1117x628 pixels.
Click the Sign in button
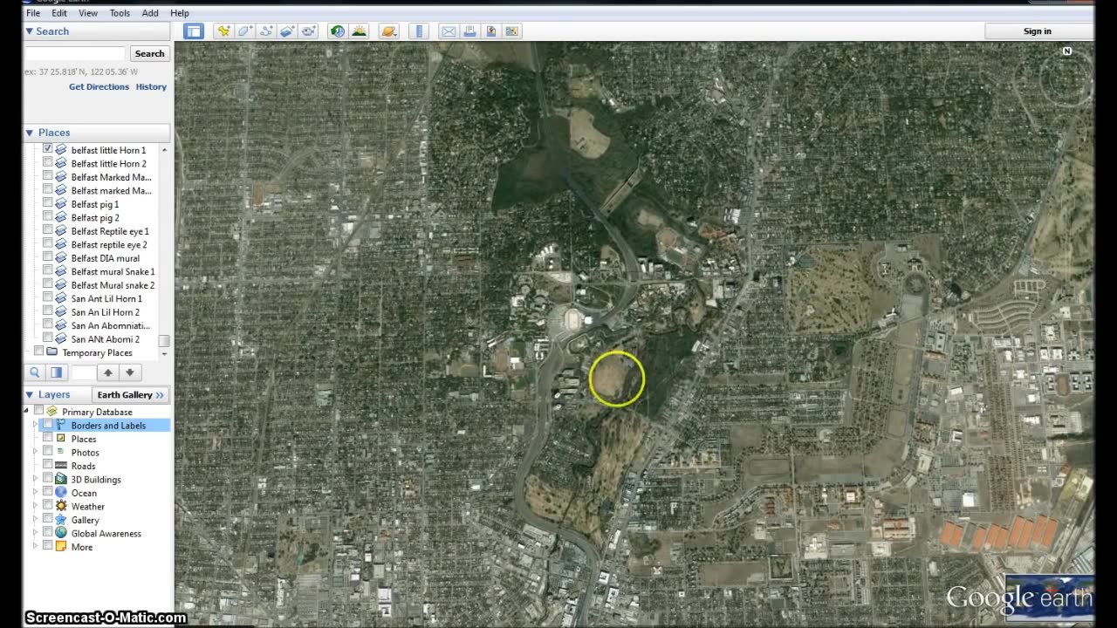pyautogui.click(x=1038, y=31)
